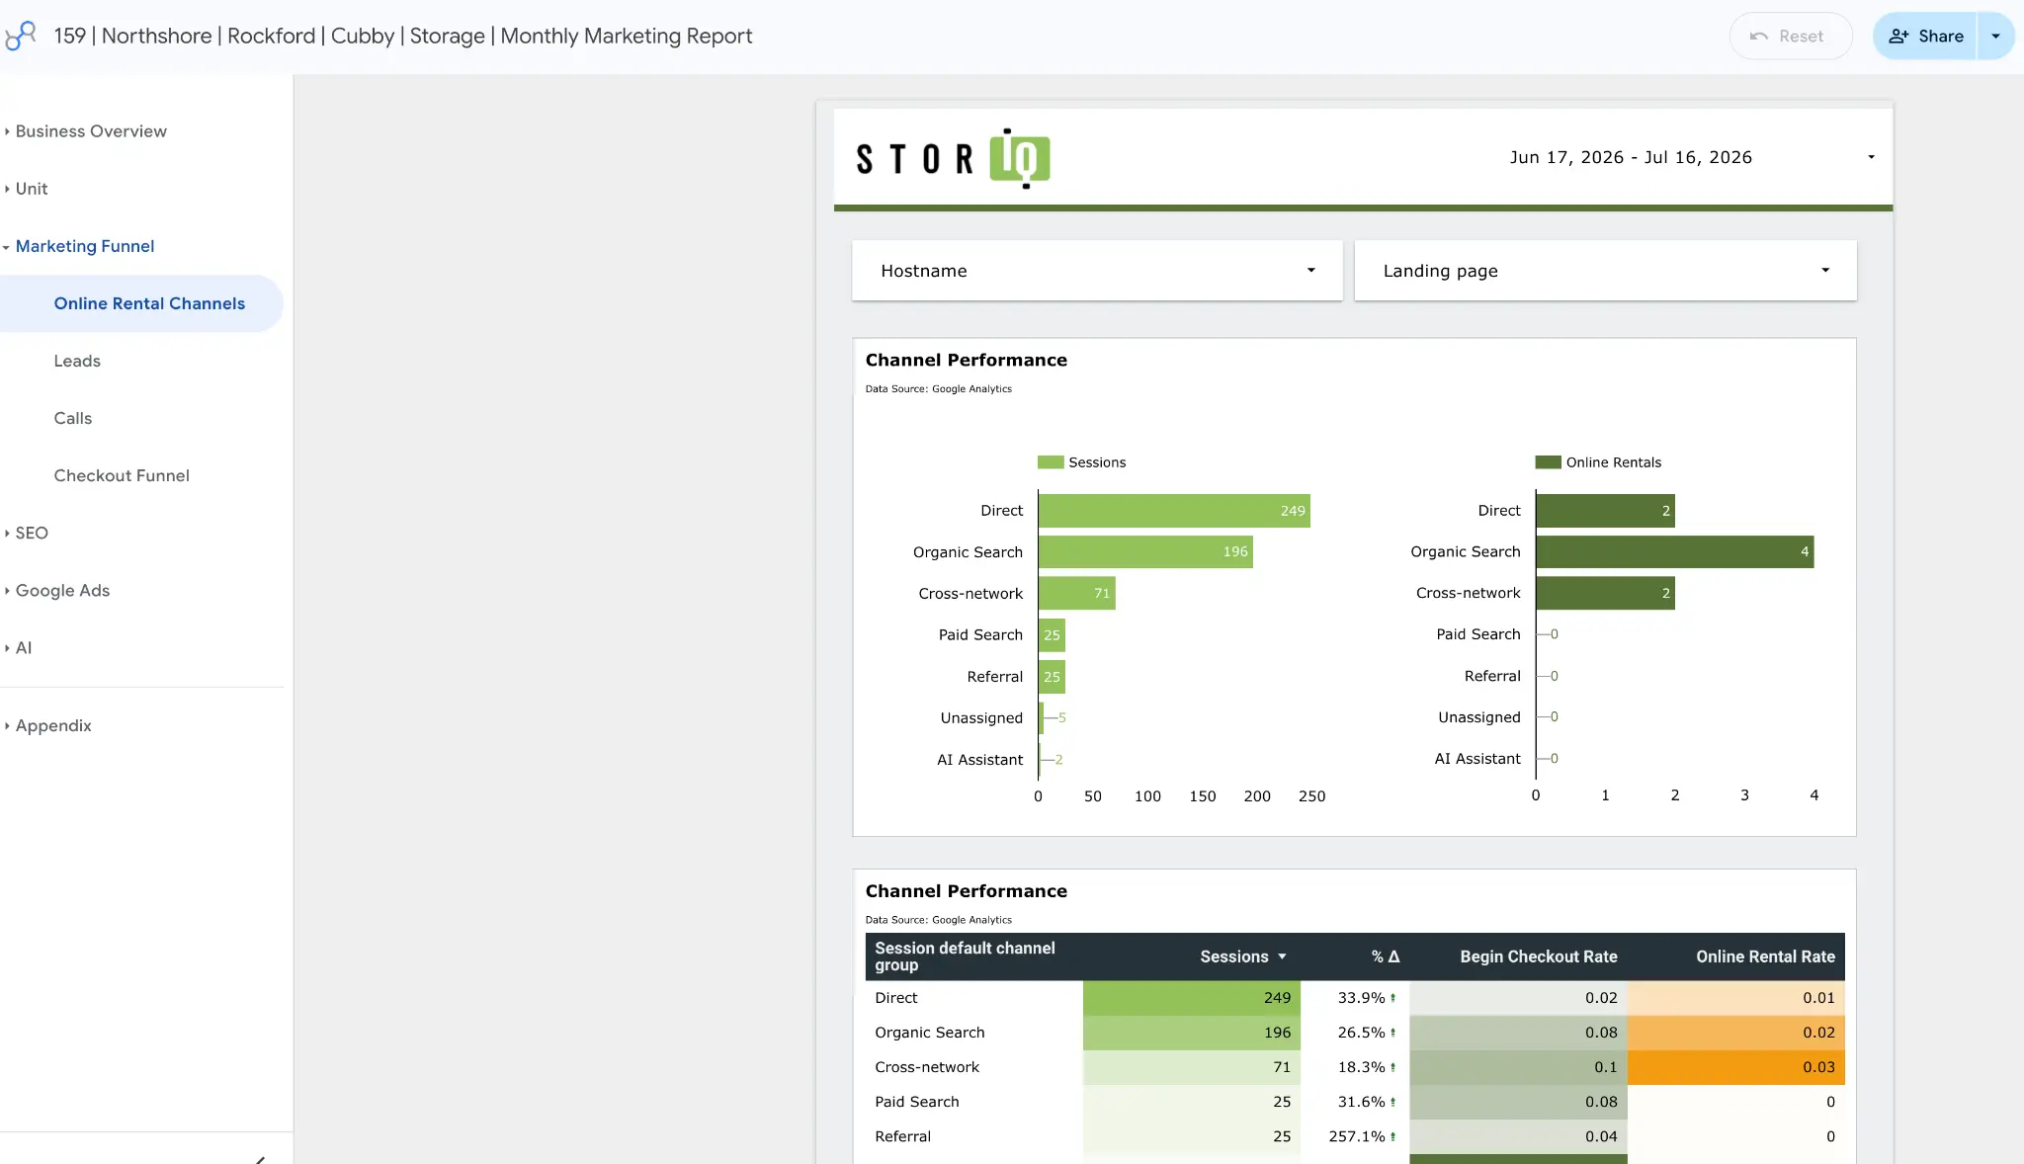The height and width of the screenshot is (1164, 2024).
Task: Click the Organic Search sessions bar labeled 196
Action: coord(1145,552)
